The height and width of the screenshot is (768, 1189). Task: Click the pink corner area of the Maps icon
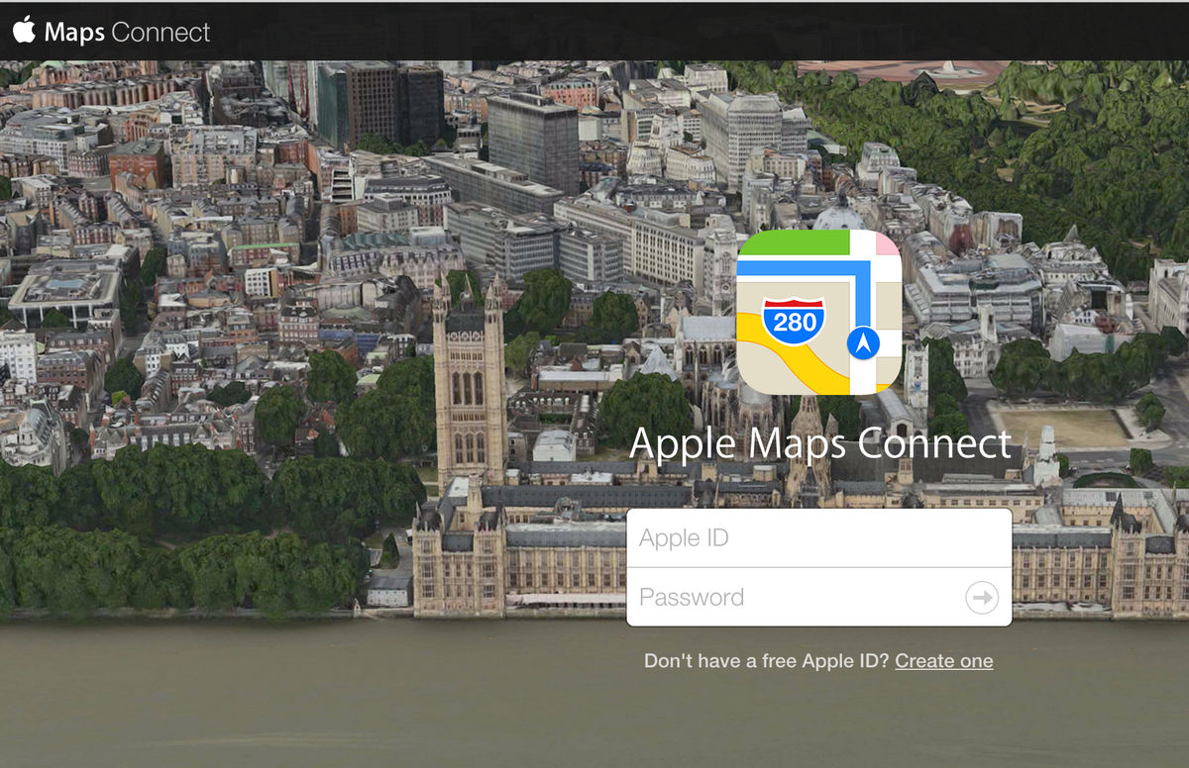[886, 242]
